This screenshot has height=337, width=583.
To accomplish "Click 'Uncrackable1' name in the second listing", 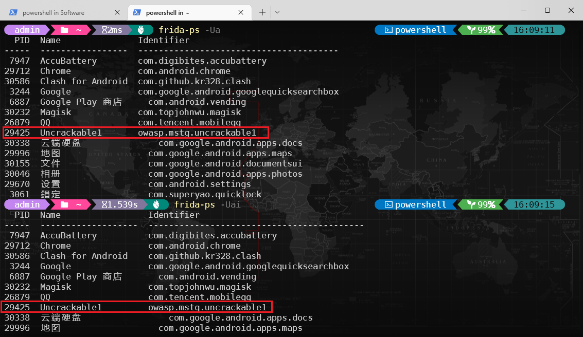I will point(71,308).
